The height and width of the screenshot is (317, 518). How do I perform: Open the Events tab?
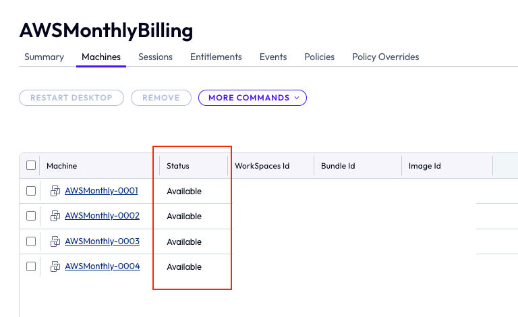273,57
